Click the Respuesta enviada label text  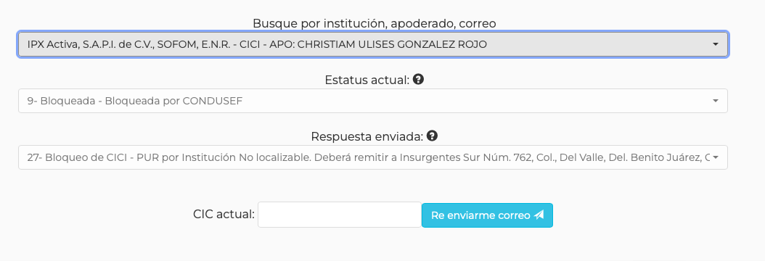(x=367, y=136)
